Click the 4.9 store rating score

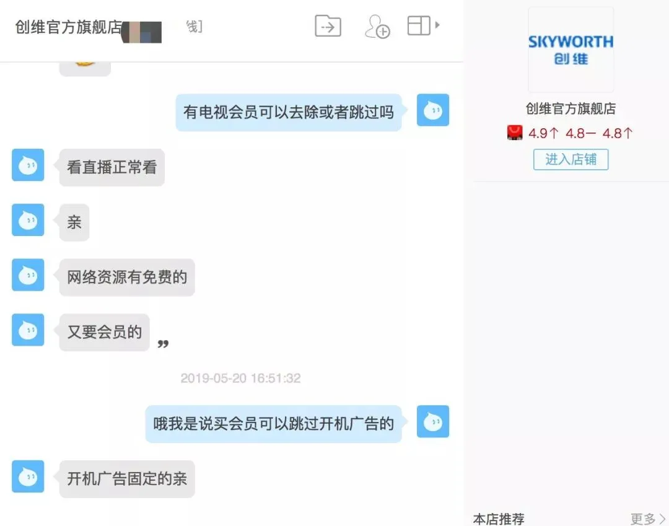pyautogui.click(x=538, y=134)
